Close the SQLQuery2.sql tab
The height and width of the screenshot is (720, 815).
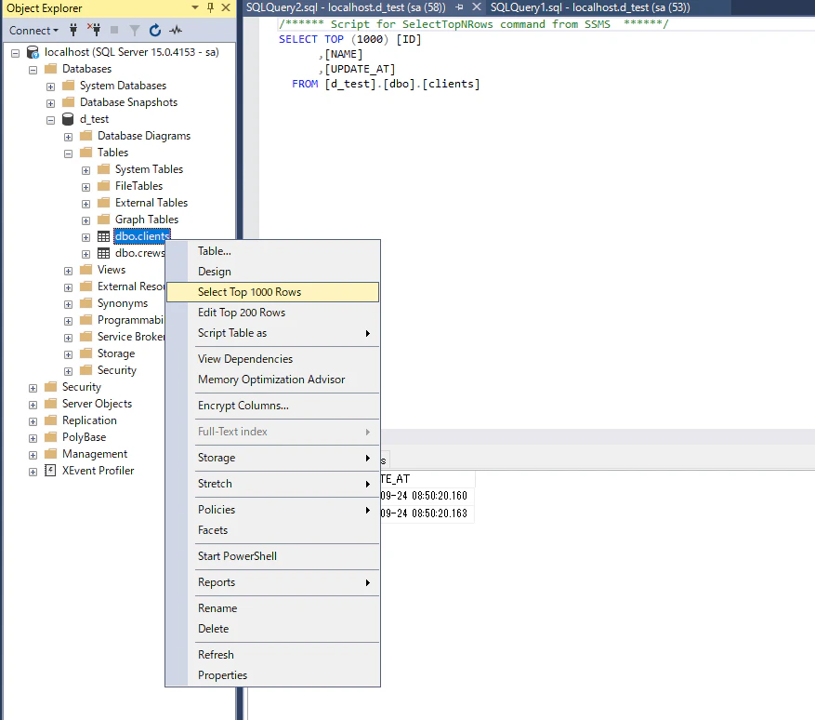click(x=476, y=7)
